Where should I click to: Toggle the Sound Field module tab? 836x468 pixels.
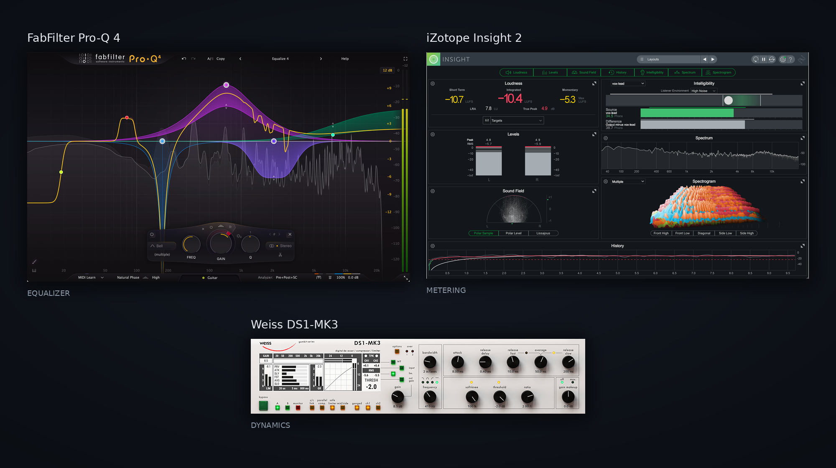click(x=584, y=72)
